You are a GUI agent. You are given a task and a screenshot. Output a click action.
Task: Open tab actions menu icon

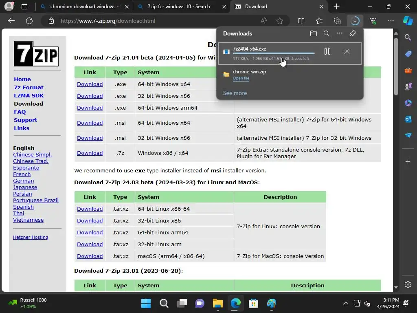coord(24,7)
